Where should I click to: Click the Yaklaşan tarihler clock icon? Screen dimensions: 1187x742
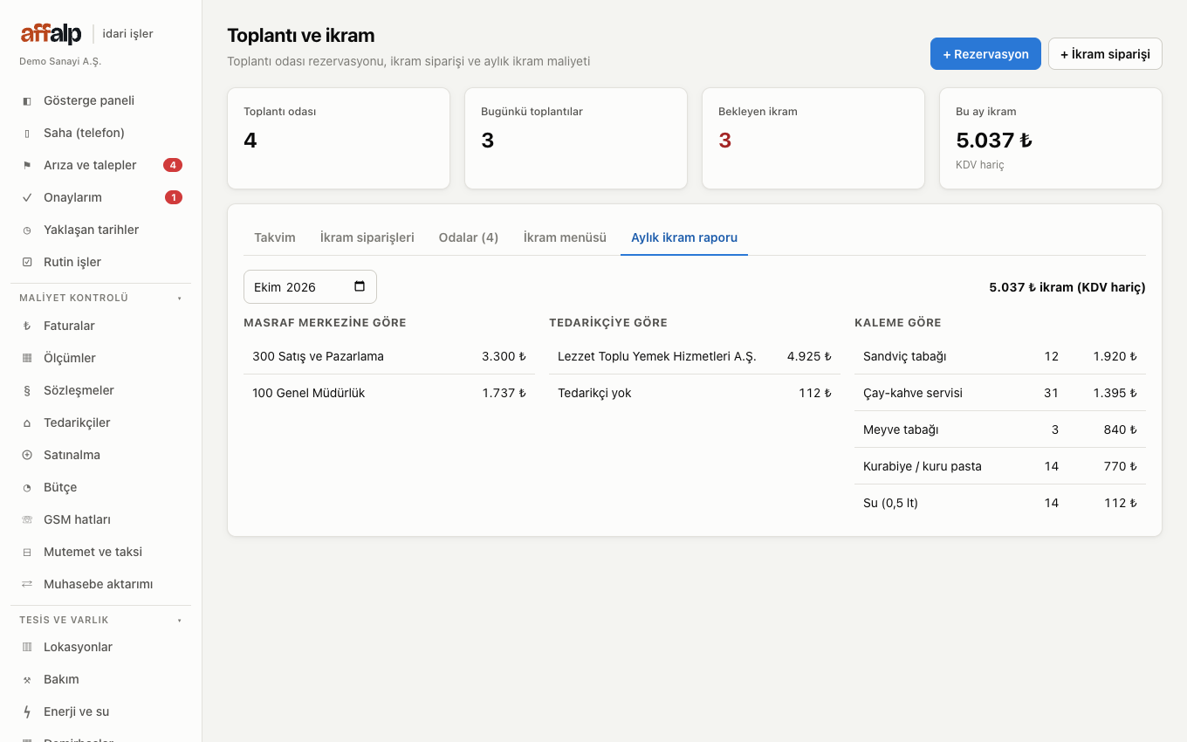coord(27,230)
